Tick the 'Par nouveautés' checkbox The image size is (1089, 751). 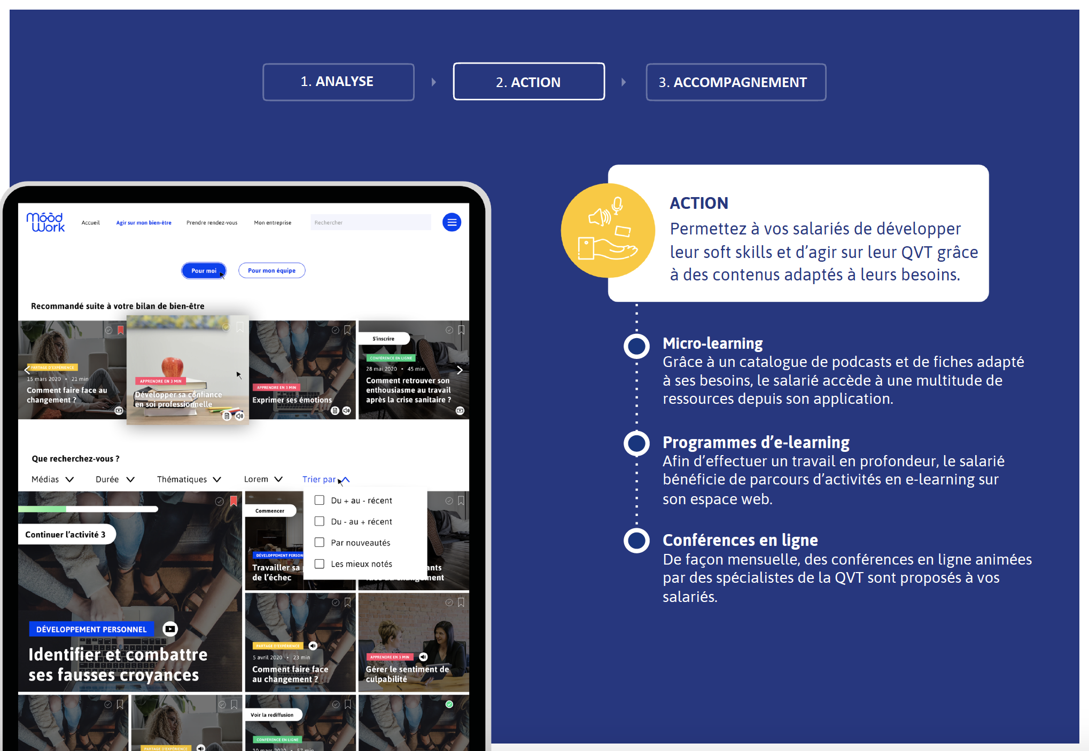click(320, 542)
